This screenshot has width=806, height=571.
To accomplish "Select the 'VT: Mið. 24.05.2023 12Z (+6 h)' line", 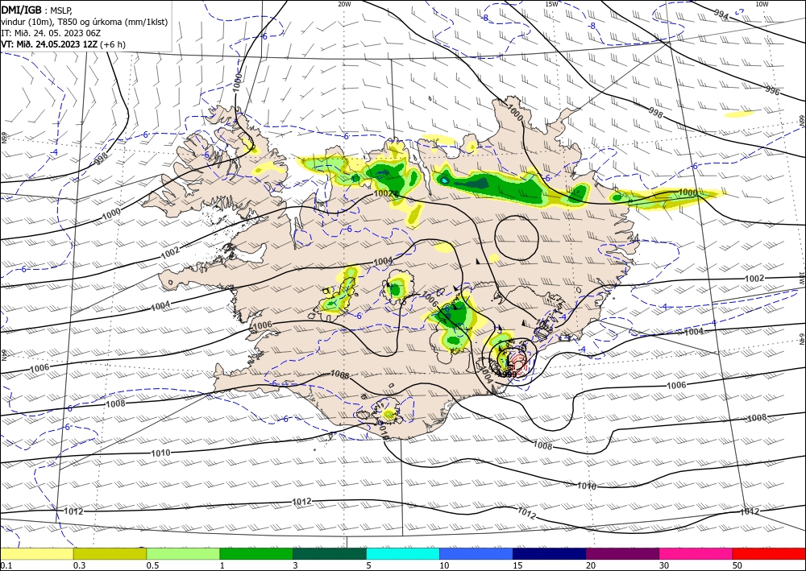I will pos(63,44).
